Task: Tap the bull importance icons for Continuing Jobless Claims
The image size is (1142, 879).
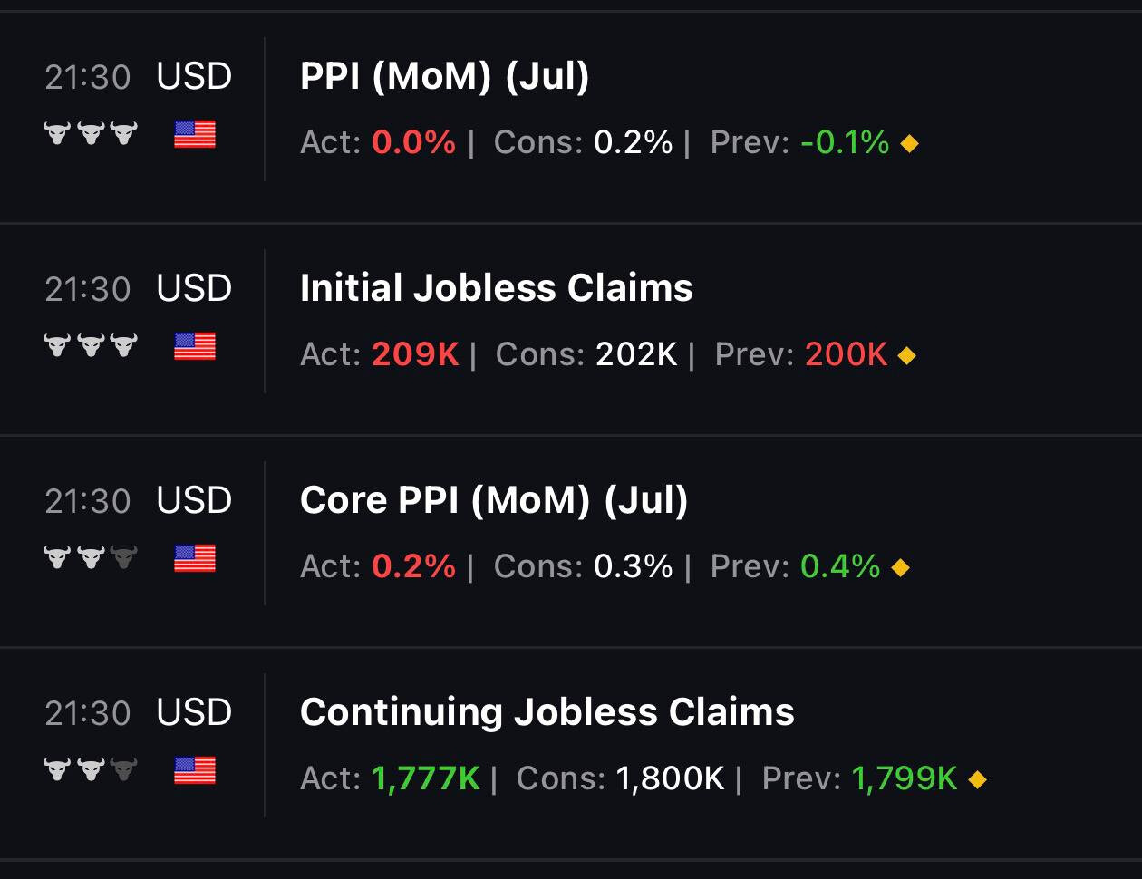Action: coord(91,770)
